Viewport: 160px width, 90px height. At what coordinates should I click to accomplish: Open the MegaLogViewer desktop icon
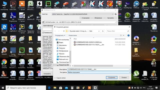[x=13, y=39]
